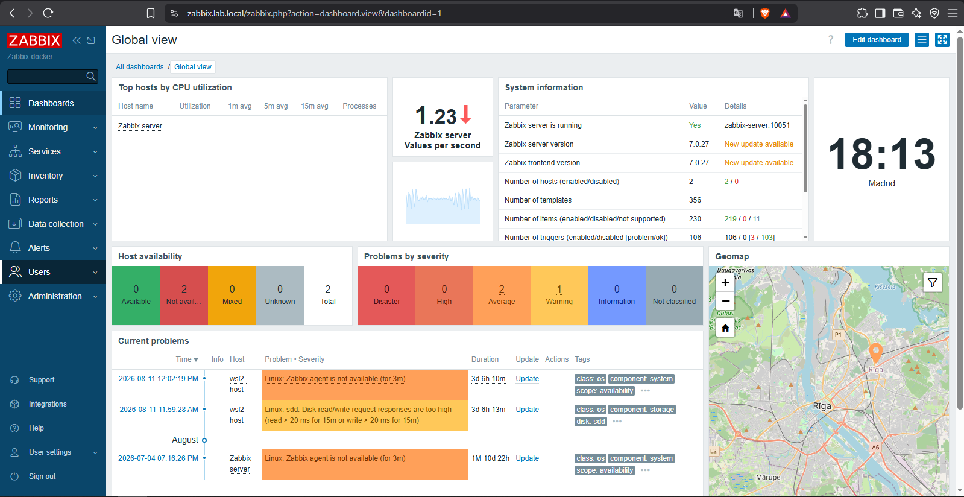Expand the Services menu section
The width and height of the screenshot is (964, 497).
52,151
